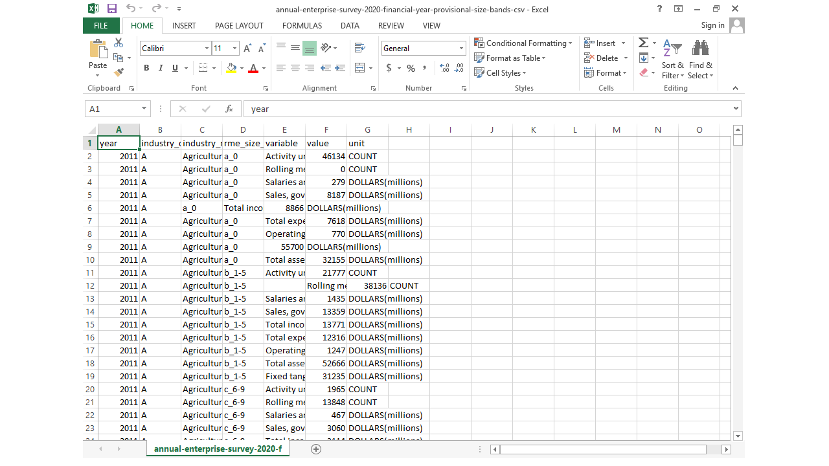Click the Find & Select button
Screen dimensions: 829x466
pyautogui.click(x=700, y=61)
